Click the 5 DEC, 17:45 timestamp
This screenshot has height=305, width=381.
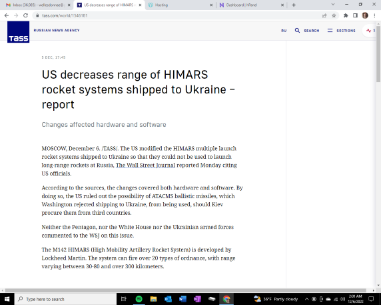[x=53, y=57]
